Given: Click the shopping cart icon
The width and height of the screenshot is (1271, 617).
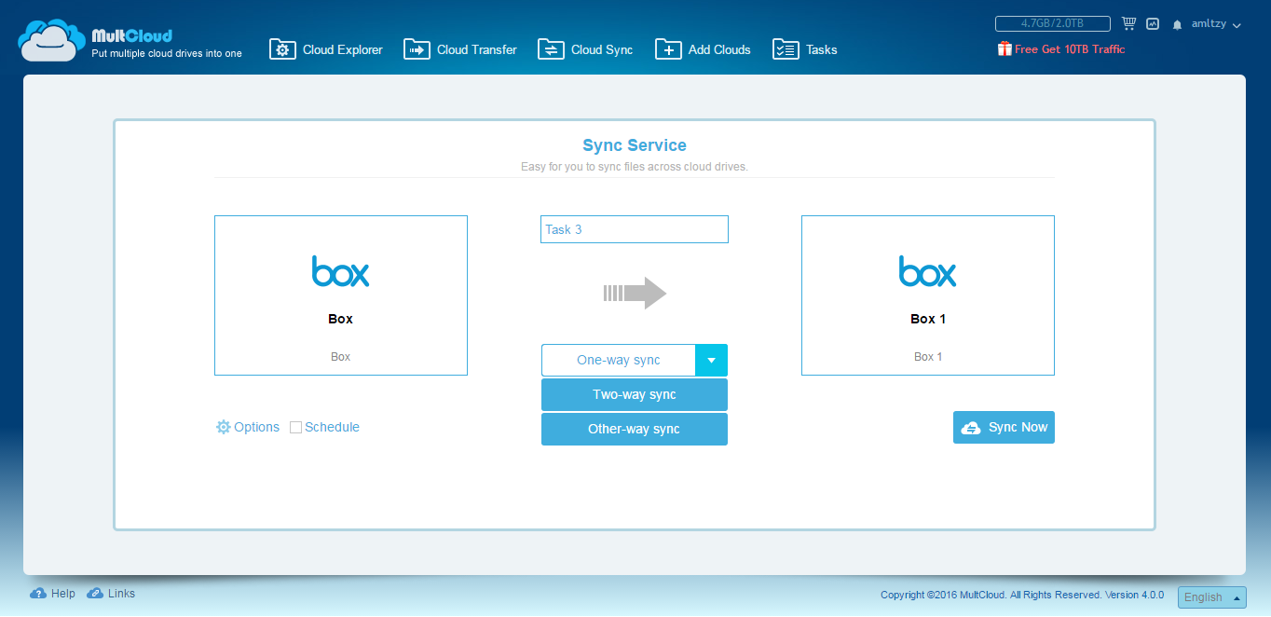Looking at the screenshot, I should point(1128,23).
